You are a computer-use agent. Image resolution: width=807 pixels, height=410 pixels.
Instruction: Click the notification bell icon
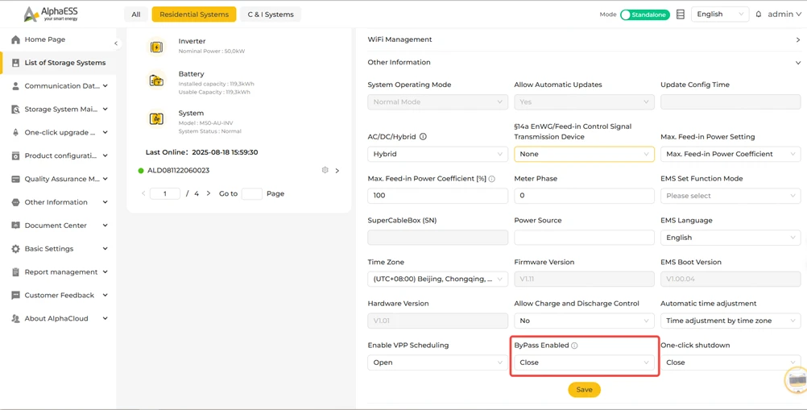pyautogui.click(x=758, y=14)
